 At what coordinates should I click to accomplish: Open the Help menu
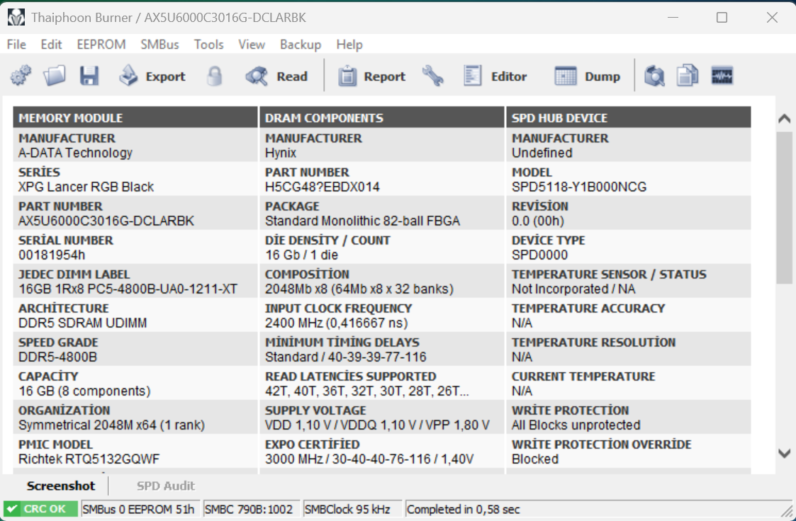[349, 45]
